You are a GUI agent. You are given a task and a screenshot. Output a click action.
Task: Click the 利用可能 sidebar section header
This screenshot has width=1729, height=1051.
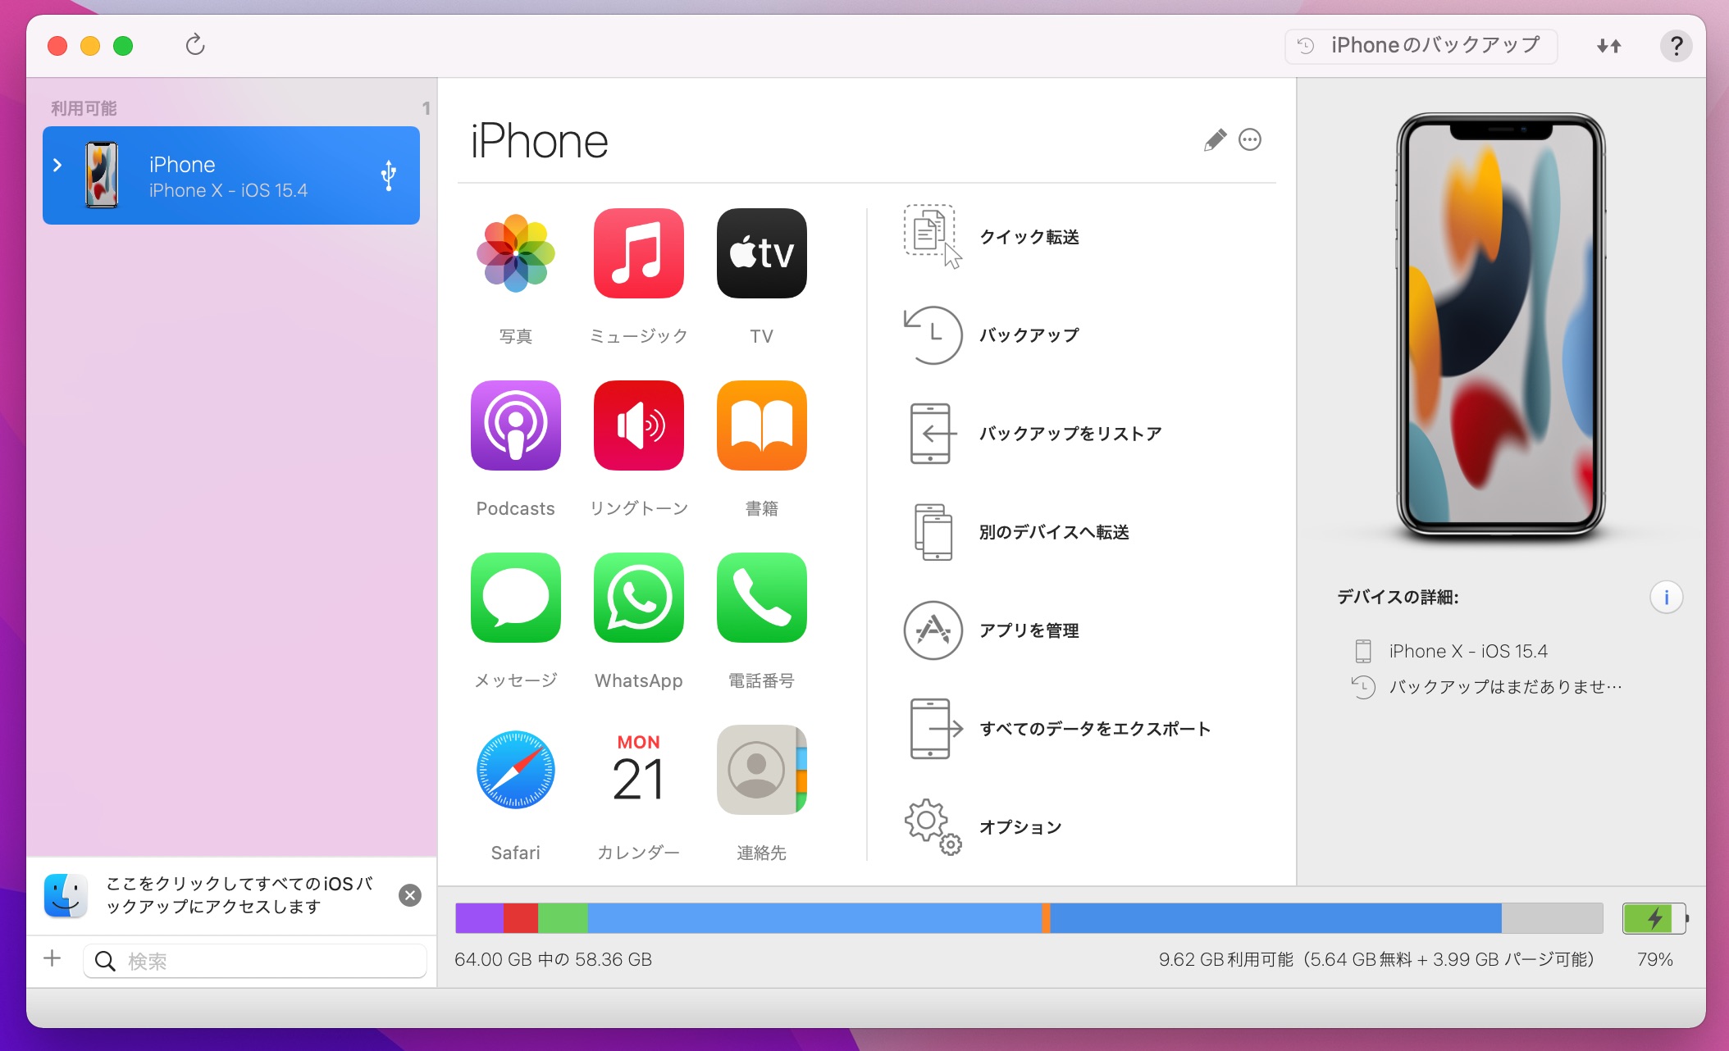(x=84, y=108)
